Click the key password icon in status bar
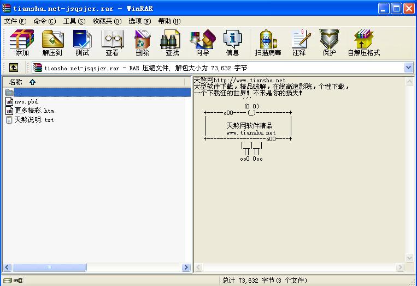The image size is (417, 286). coord(18,280)
